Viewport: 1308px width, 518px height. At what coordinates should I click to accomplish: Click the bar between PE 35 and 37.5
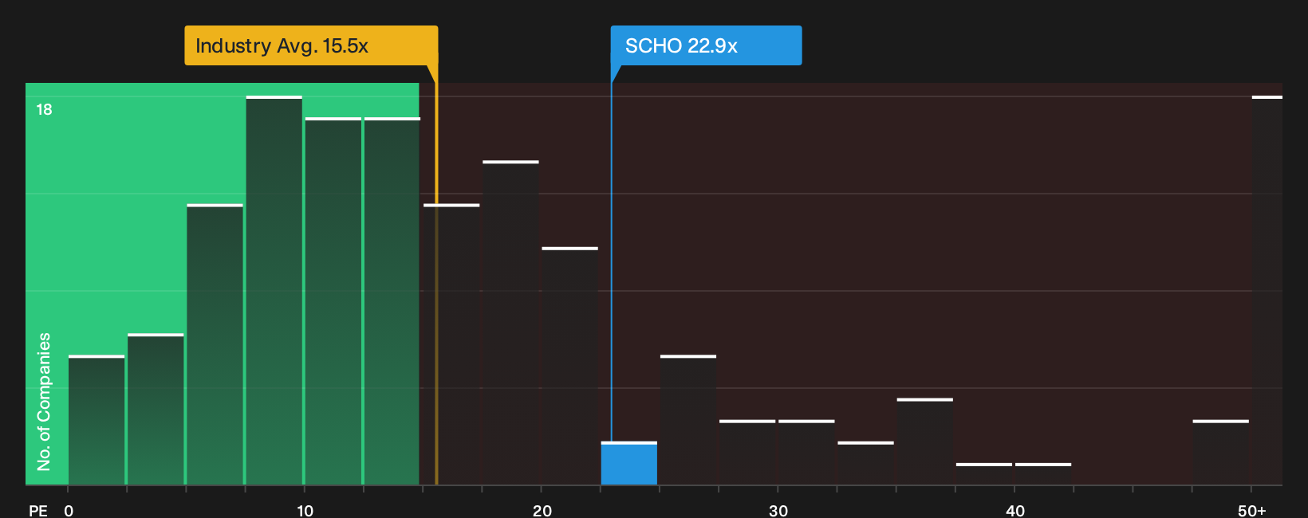[x=925, y=441]
